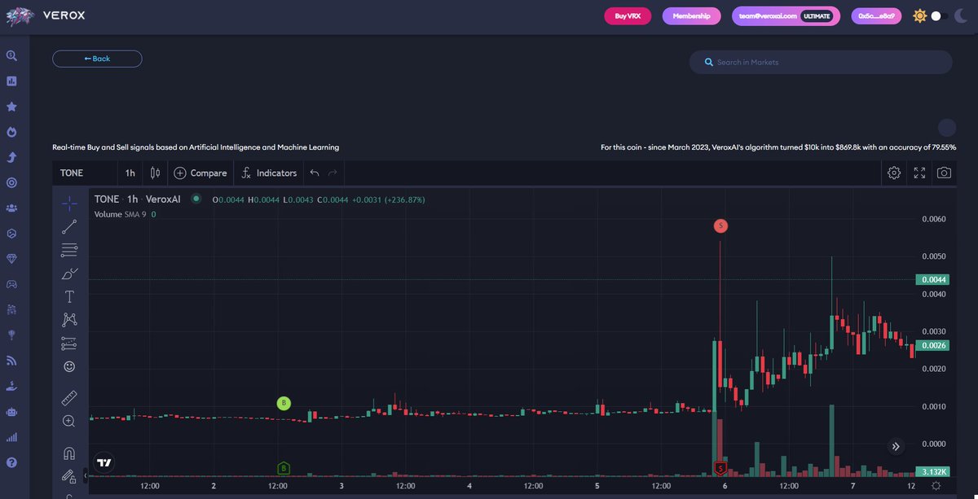Open candle chart style selector
The image size is (978, 499).
click(155, 173)
